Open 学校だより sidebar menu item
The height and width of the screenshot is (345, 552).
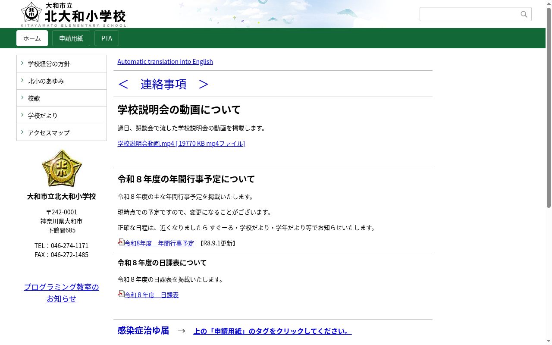coord(62,116)
